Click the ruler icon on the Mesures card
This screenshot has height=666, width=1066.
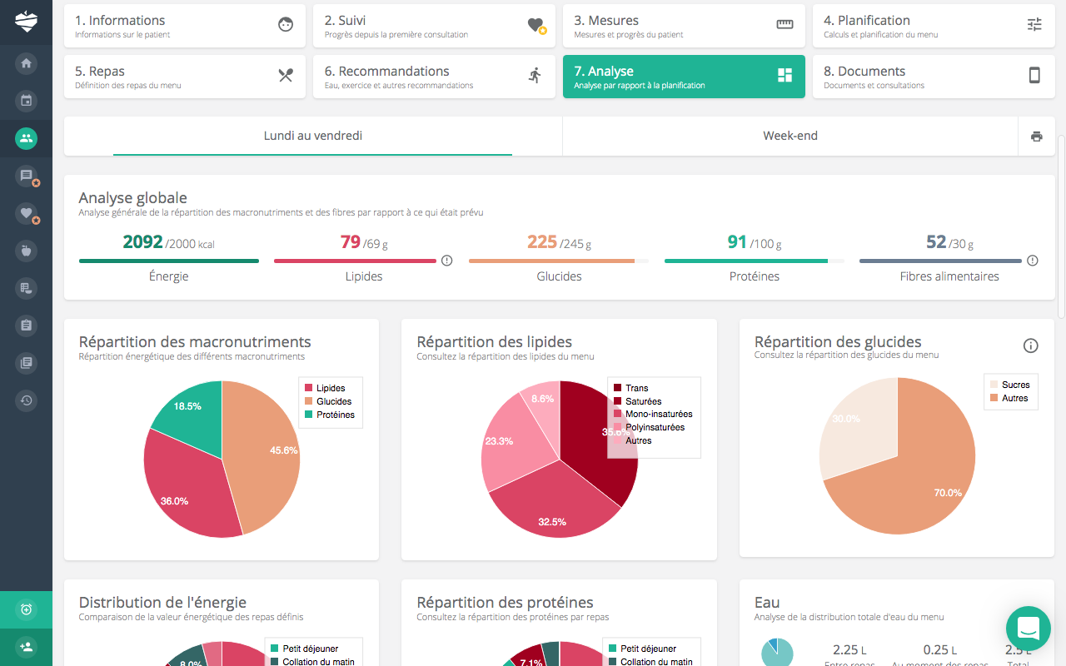(785, 25)
